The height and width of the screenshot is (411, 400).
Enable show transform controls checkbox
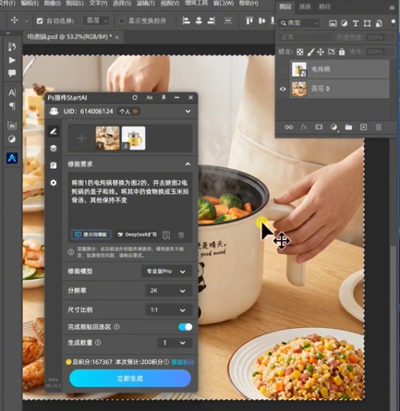122,21
